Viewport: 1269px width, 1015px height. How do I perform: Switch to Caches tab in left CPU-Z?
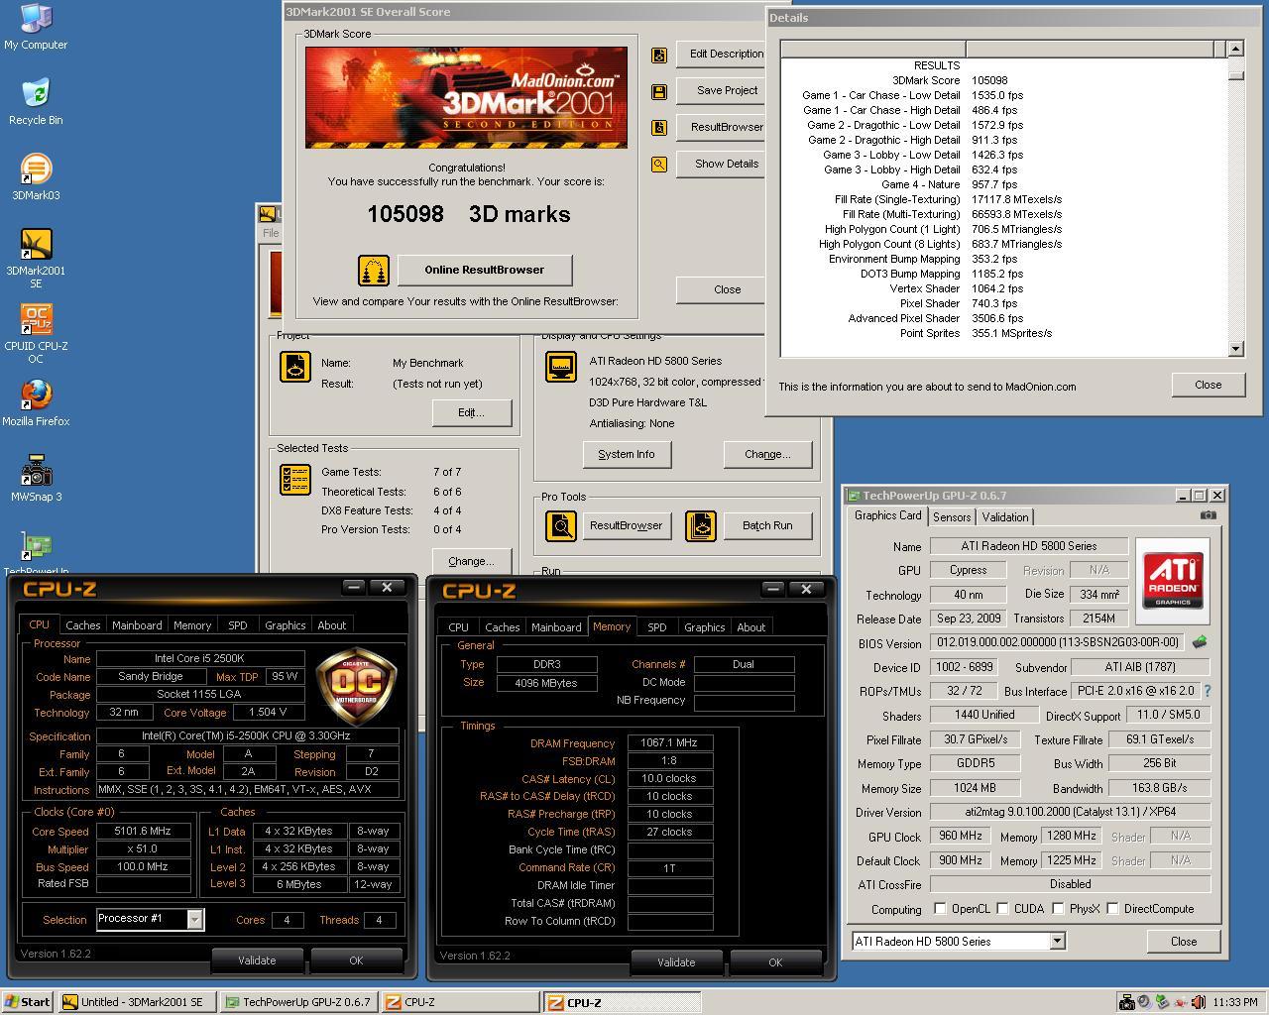click(x=83, y=625)
